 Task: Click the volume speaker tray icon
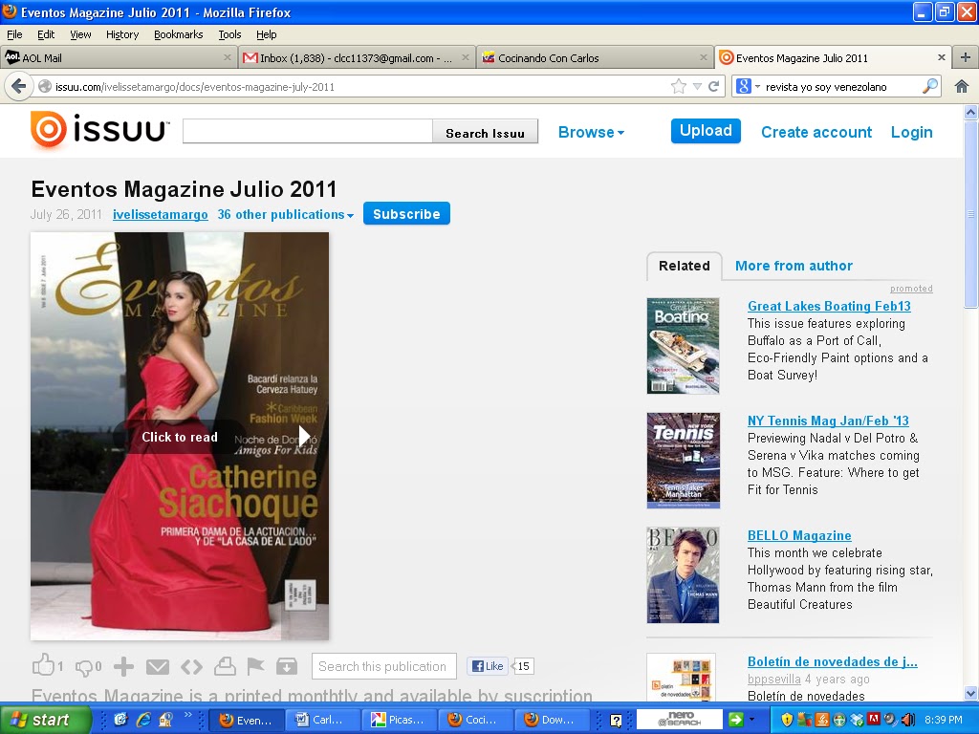pos(908,720)
